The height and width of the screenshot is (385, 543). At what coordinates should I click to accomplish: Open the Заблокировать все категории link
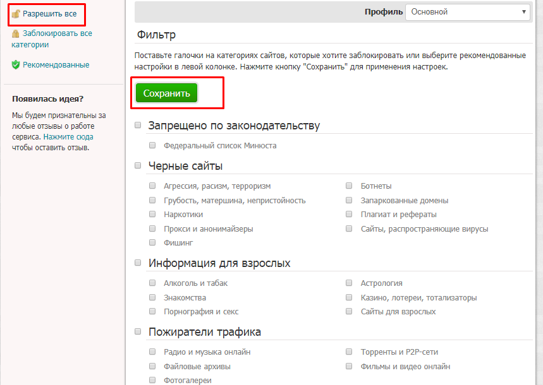click(x=52, y=38)
